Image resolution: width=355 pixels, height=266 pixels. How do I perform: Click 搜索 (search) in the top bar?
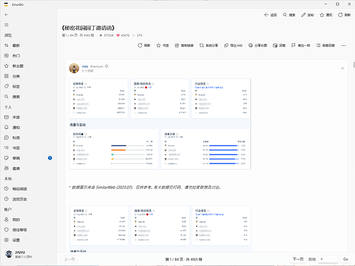point(289,15)
